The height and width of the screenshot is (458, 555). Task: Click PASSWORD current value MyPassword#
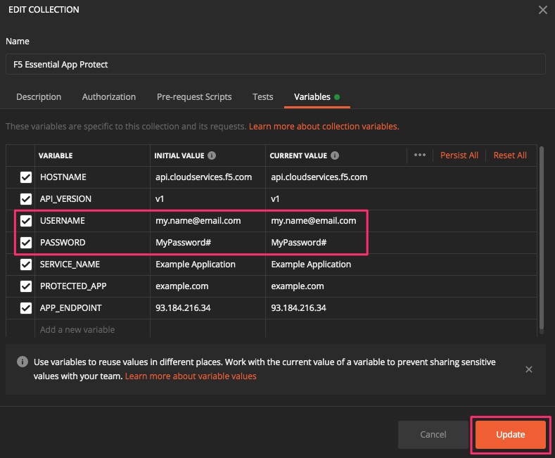pyautogui.click(x=298, y=243)
